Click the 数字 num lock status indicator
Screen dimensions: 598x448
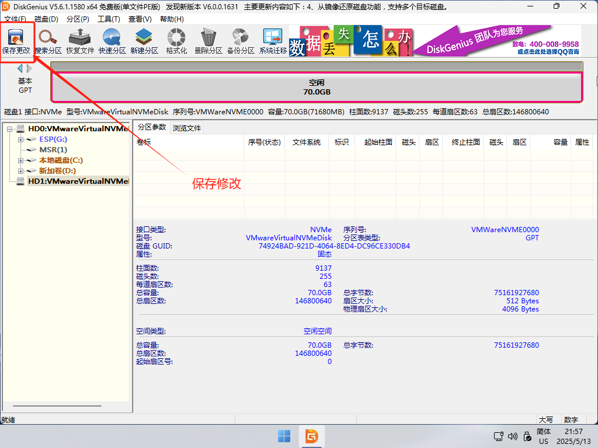571,420
